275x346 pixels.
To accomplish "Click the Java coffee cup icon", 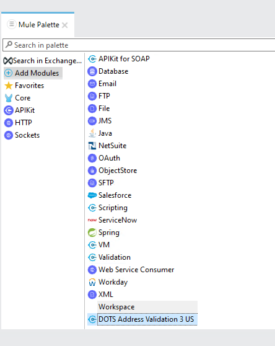I will click(x=92, y=133).
